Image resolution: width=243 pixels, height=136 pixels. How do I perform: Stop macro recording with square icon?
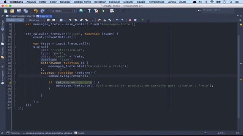135,20
